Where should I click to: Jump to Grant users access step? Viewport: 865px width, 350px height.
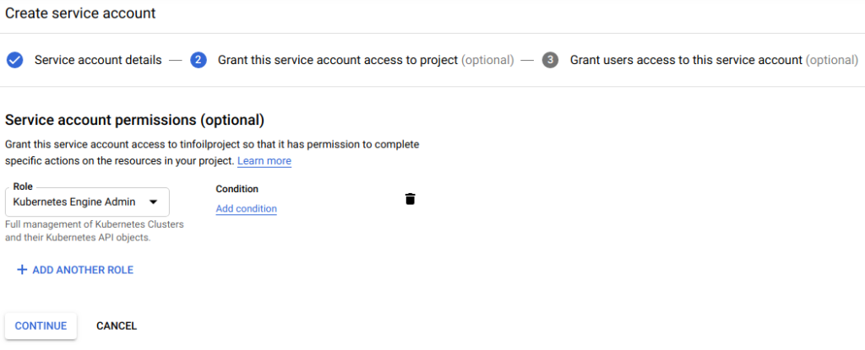click(686, 60)
